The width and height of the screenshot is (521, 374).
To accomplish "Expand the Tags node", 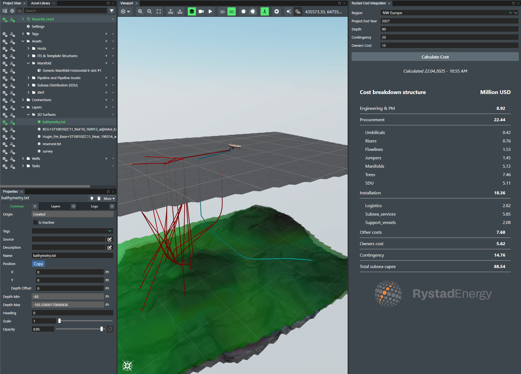I will (23, 34).
